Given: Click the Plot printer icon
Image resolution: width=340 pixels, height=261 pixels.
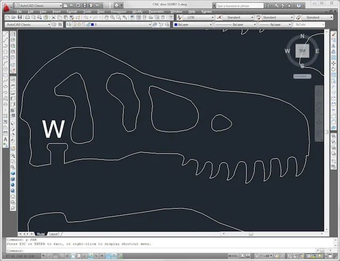Looking at the screenshot, I should (x=27, y=18).
